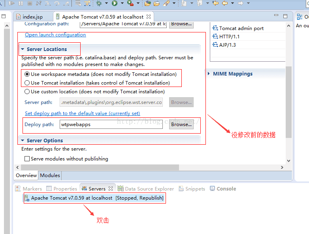Switch to the Modules bottom tab
The image size is (309, 234).
click(x=50, y=175)
